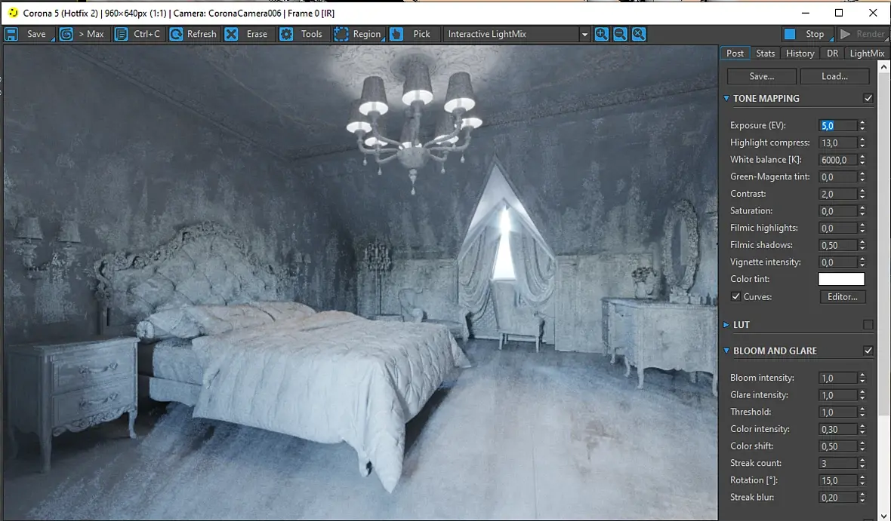Click the Exposure (EV) value field
The width and height of the screenshot is (891, 521).
click(838, 125)
